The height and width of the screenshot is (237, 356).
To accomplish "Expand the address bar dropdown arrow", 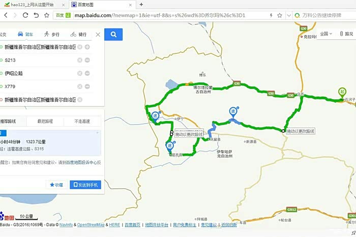I will point(289,15).
